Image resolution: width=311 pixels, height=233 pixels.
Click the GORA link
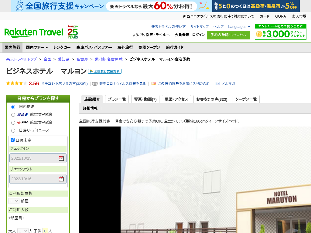coord(280,16)
